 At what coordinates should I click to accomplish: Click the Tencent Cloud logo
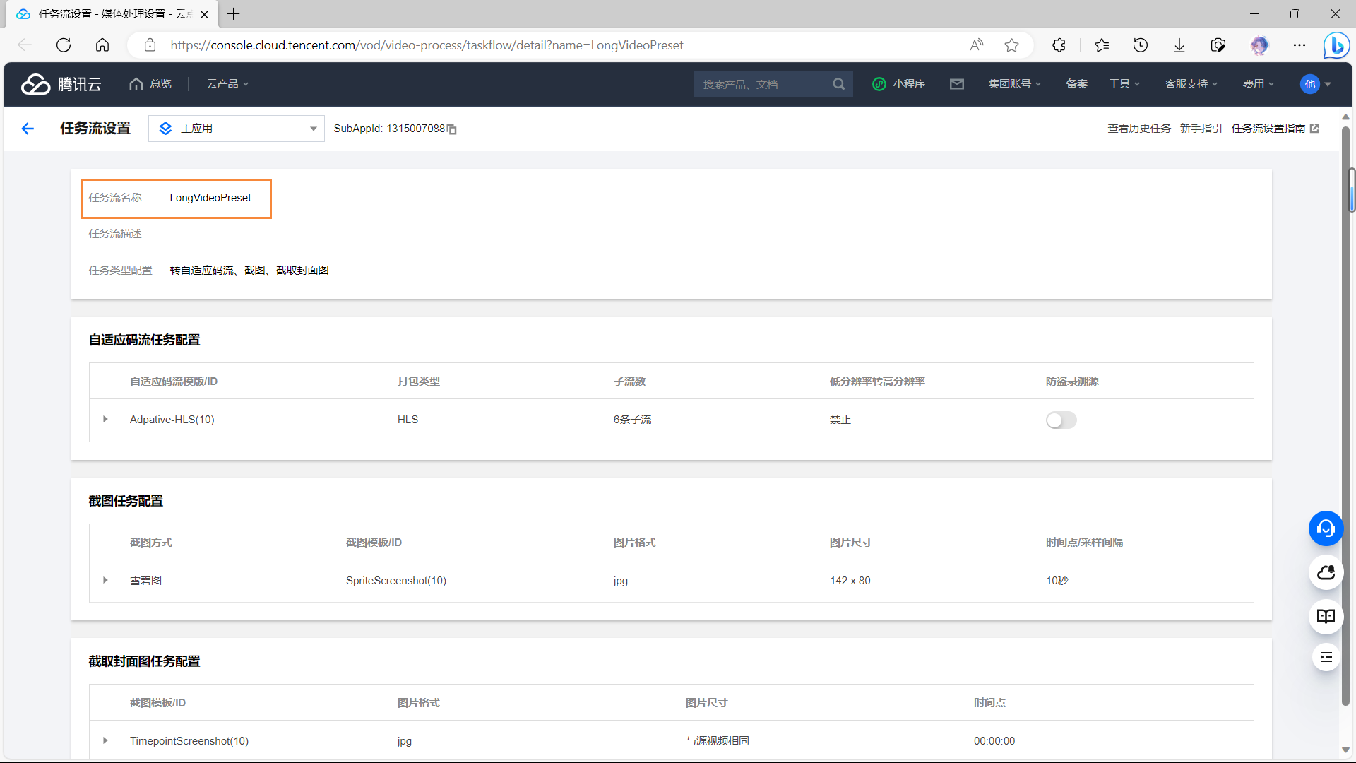click(61, 84)
